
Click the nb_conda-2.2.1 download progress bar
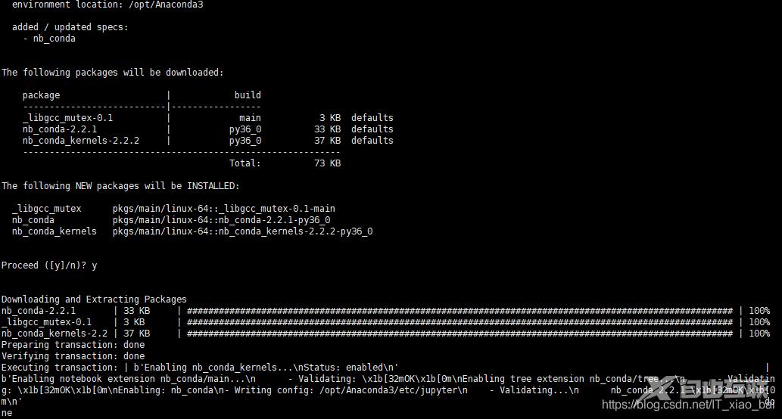[x=460, y=310]
